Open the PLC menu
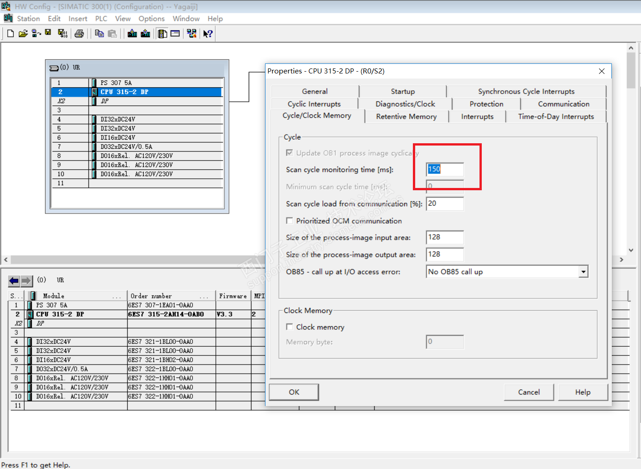Image resolution: width=641 pixels, height=469 pixels. pos(101,19)
